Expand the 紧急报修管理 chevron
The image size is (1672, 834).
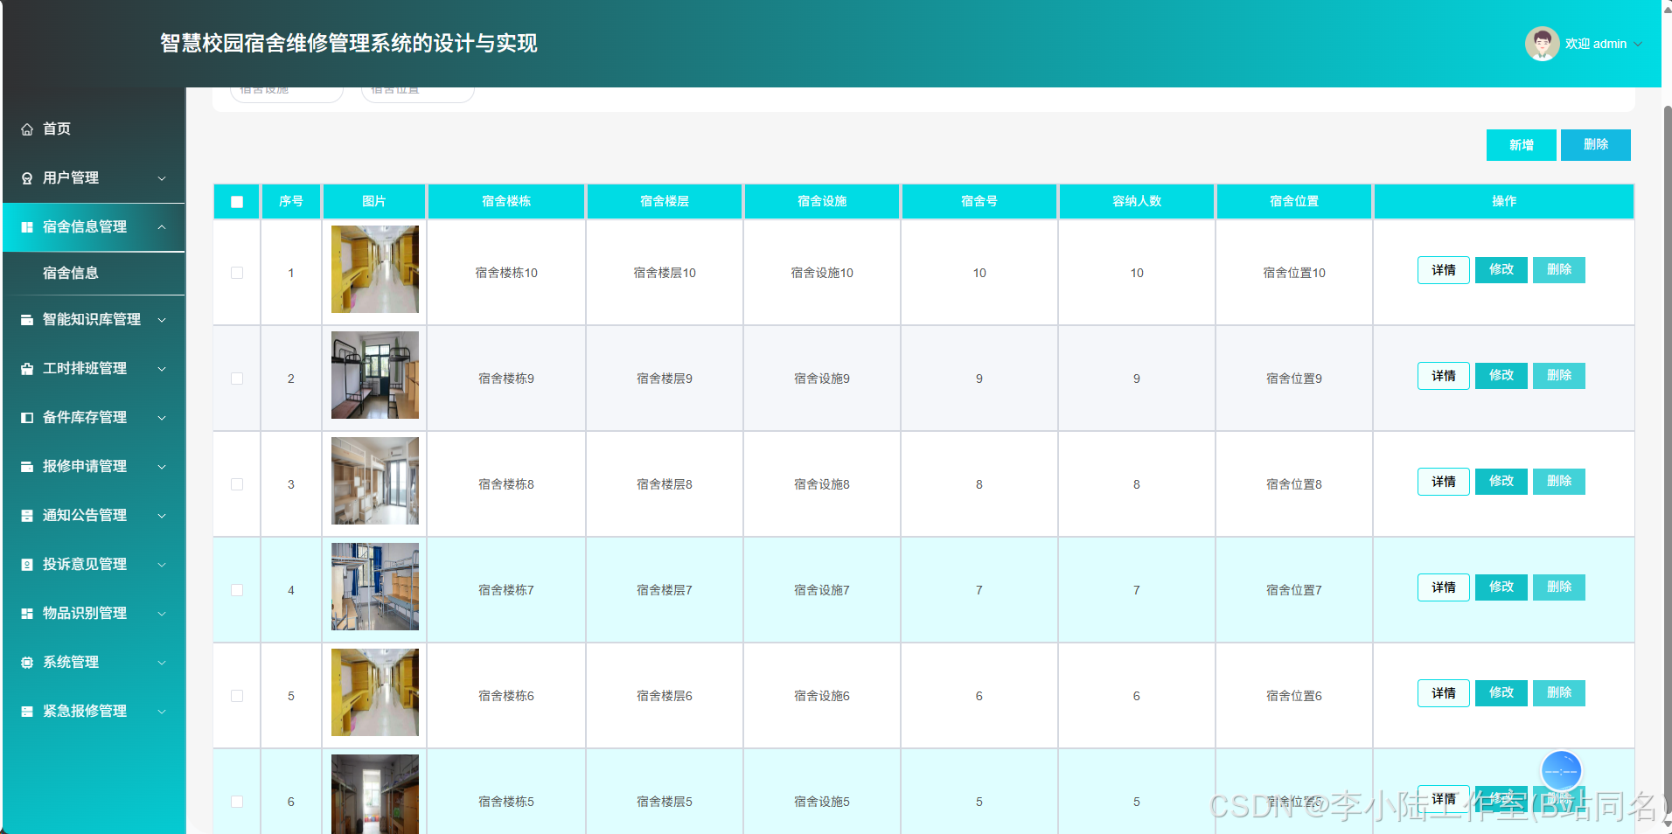162,712
